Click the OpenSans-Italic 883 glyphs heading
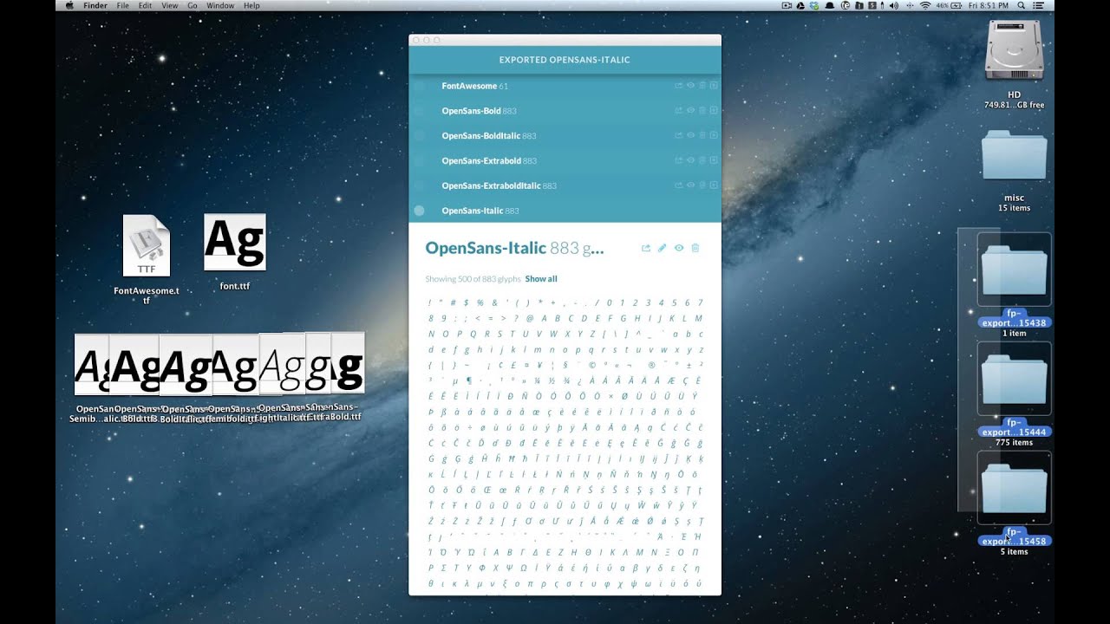The width and height of the screenshot is (1110, 624). coord(514,249)
